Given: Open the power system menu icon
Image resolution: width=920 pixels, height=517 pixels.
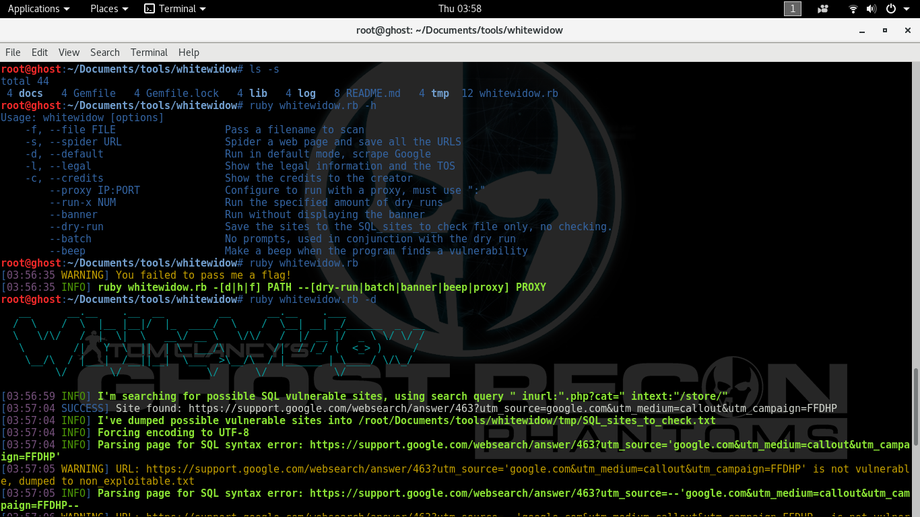Looking at the screenshot, I should tap(890, 9).
